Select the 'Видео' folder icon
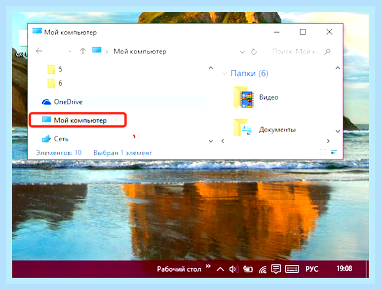The width and height of the screenshot is (381, 290). point(243,97)
